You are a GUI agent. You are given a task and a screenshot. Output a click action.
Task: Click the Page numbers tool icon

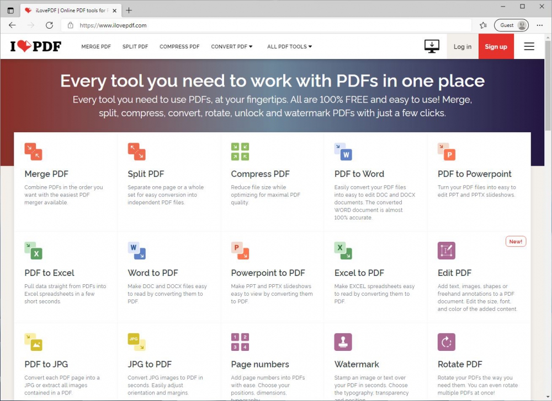coord(240,342)
